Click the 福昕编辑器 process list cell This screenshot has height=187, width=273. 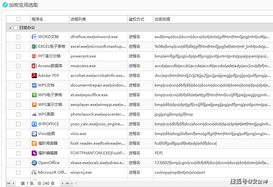click(x=98, y=153)
